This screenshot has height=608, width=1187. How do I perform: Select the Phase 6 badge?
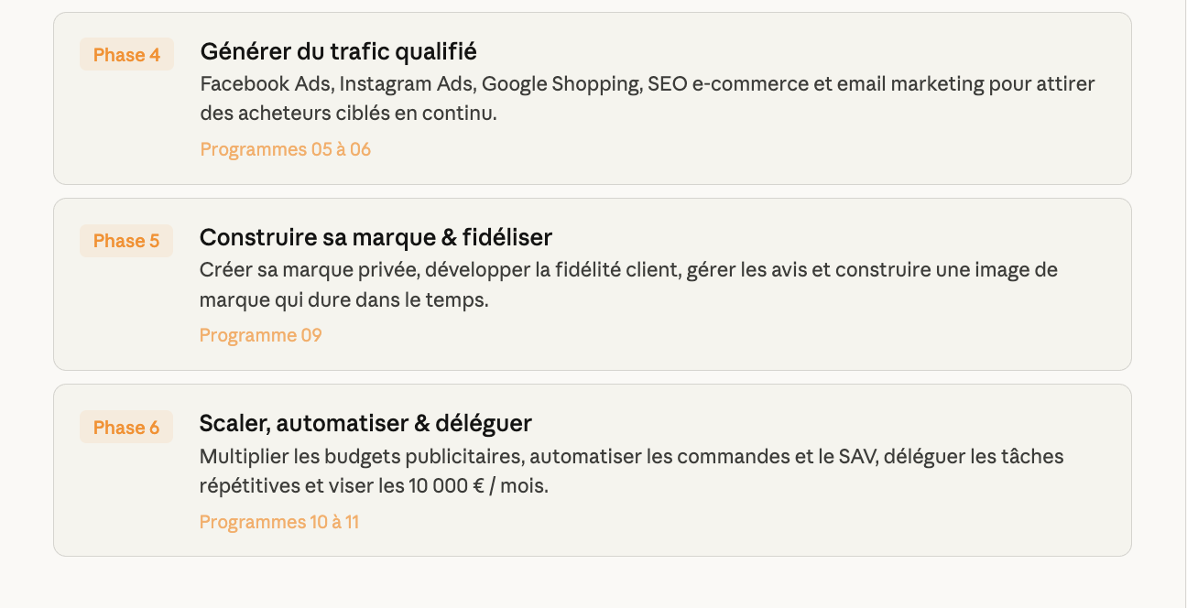point(126,428)
